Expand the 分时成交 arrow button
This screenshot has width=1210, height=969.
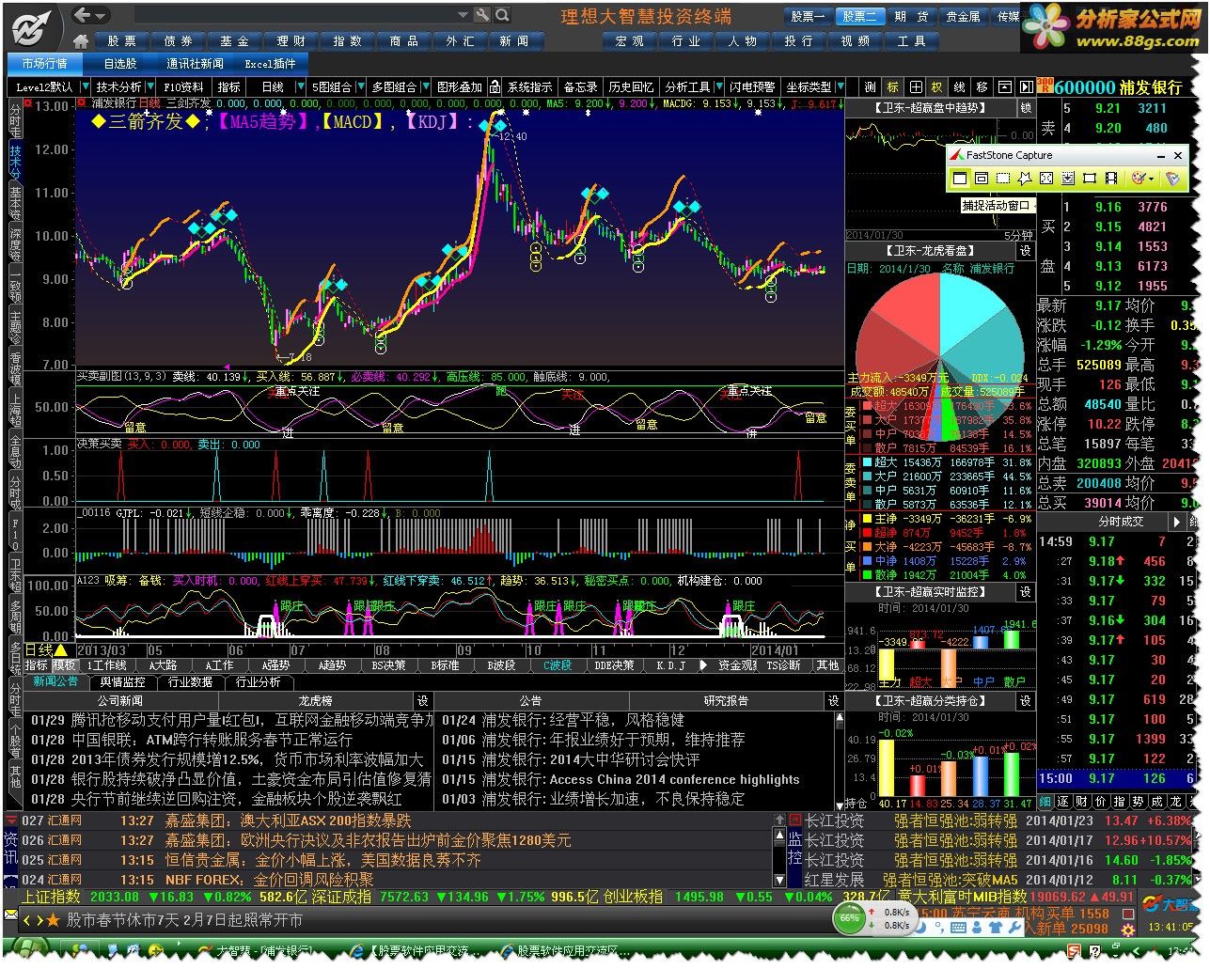pyautogui.click(x=1176, y=522)
